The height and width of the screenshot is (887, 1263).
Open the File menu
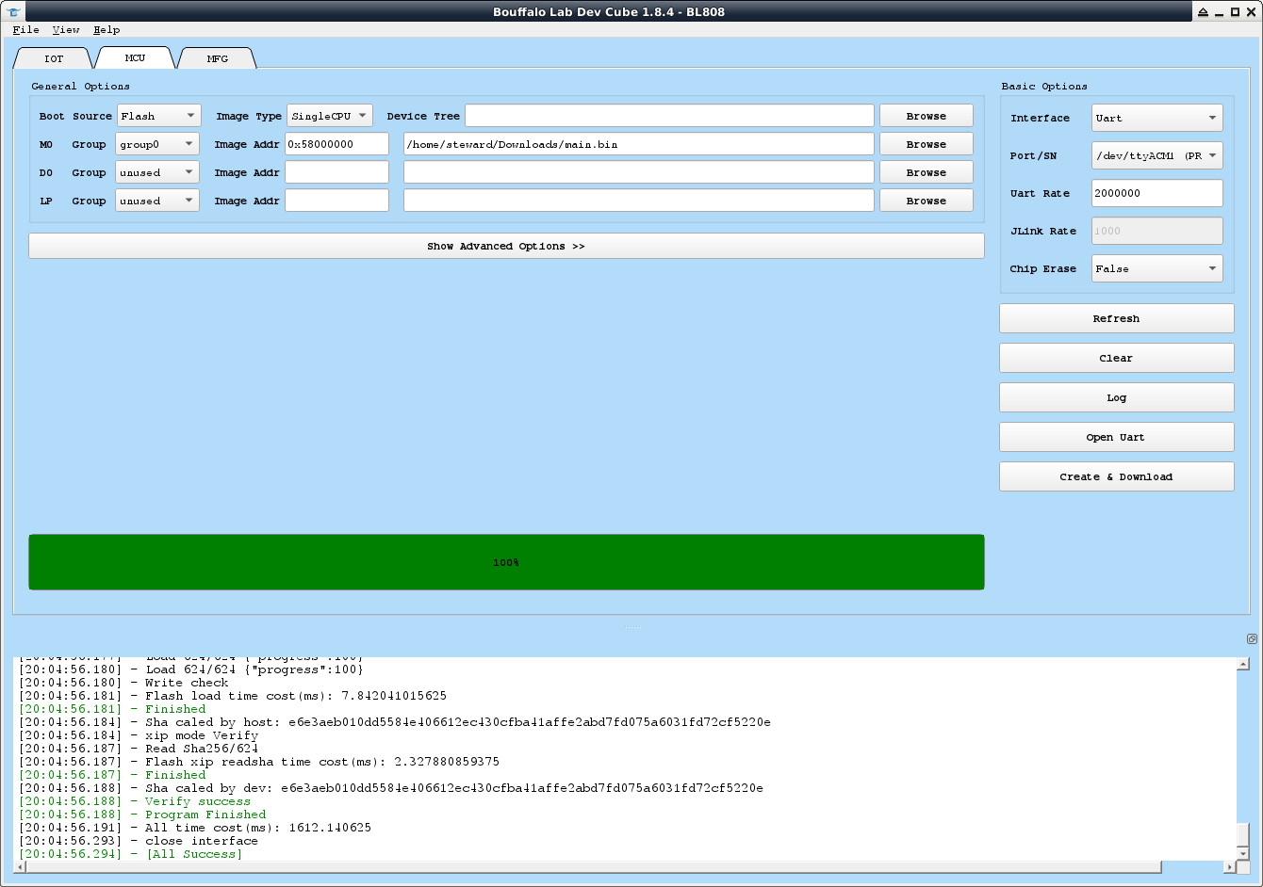point(26,30)
